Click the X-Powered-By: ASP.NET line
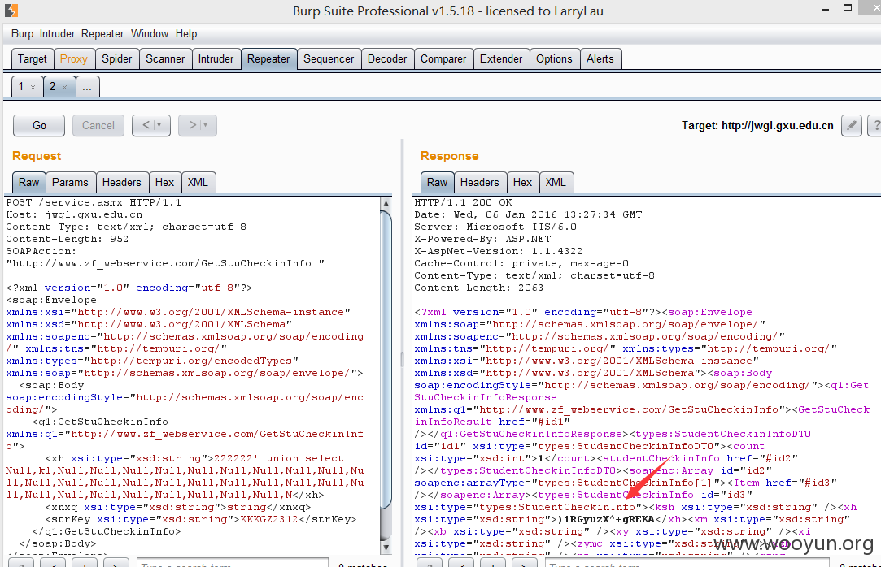The image size is (881, 567). click(x=482, y=239)
